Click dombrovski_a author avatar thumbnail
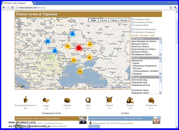 point(83,120)
